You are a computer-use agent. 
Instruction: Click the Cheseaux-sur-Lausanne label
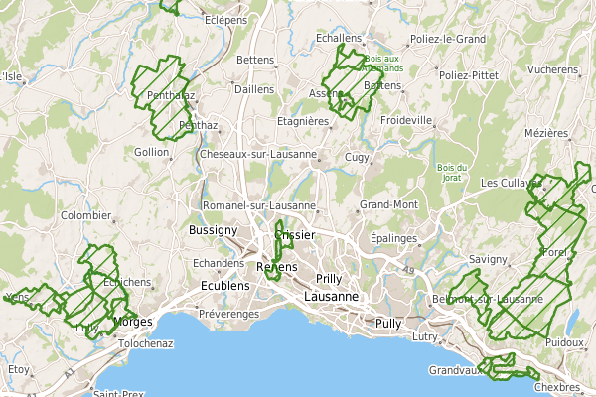(x=258, y=154)
